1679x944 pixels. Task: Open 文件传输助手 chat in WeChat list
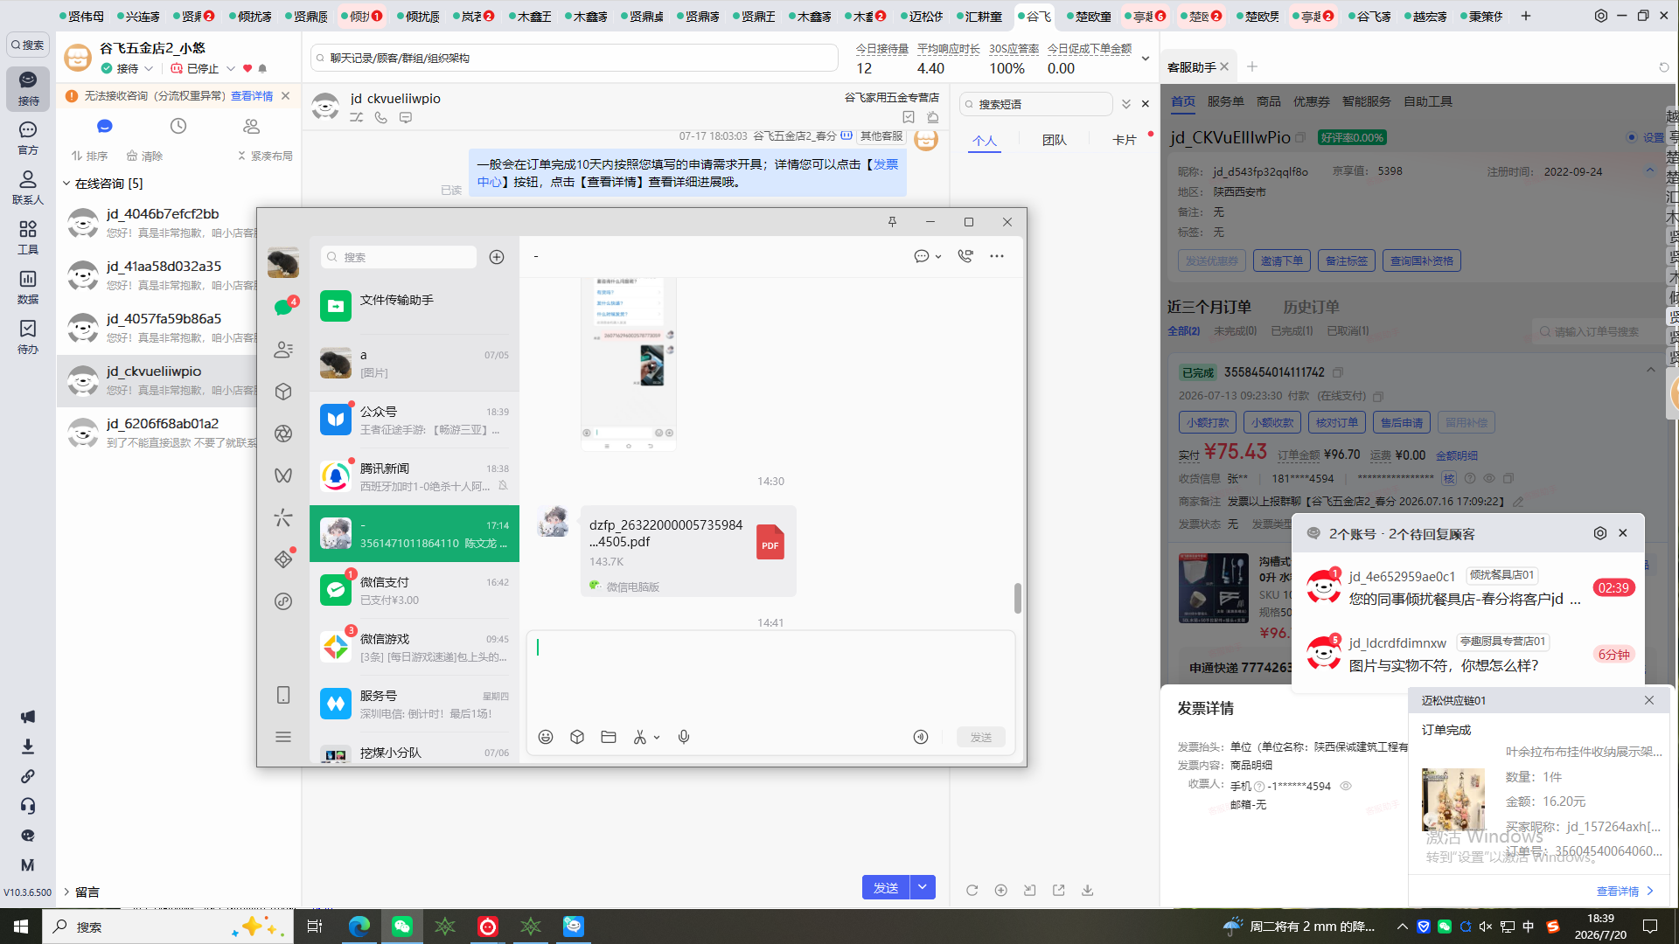tap(415, 306)
